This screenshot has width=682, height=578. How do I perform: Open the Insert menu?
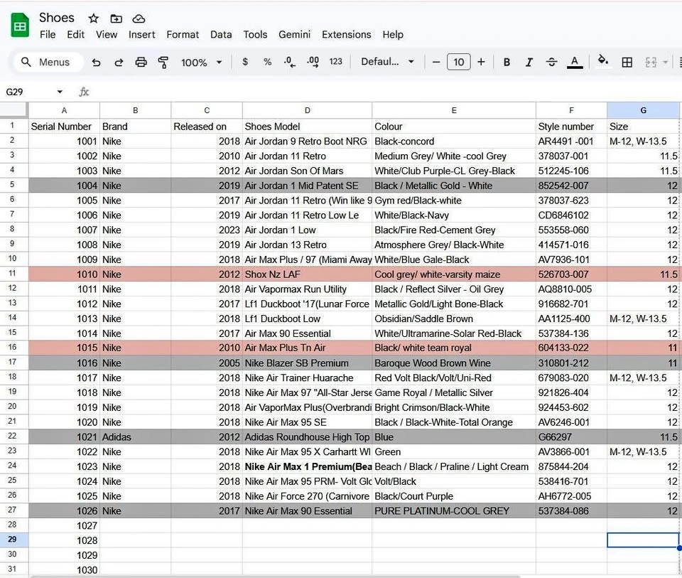[x=142, y=34]
